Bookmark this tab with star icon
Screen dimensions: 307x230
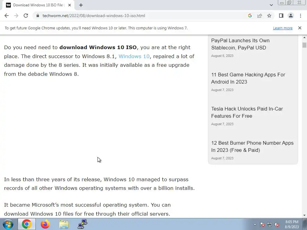tap(269, 16)
